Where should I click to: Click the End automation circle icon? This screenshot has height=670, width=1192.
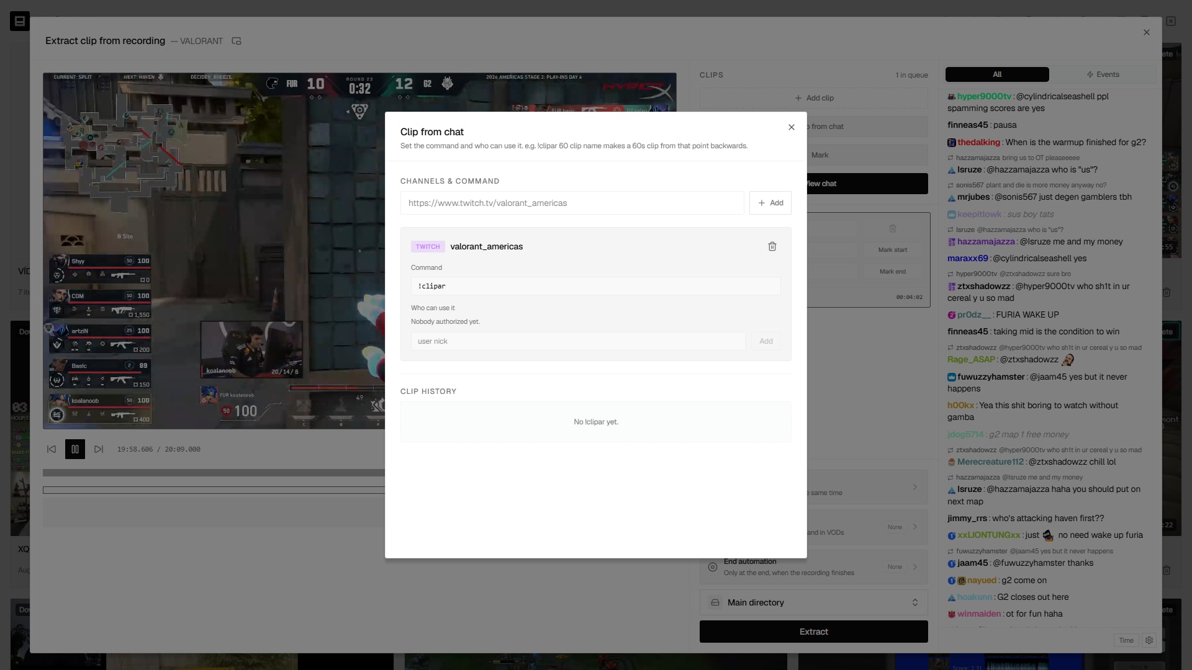click(713, 567)
